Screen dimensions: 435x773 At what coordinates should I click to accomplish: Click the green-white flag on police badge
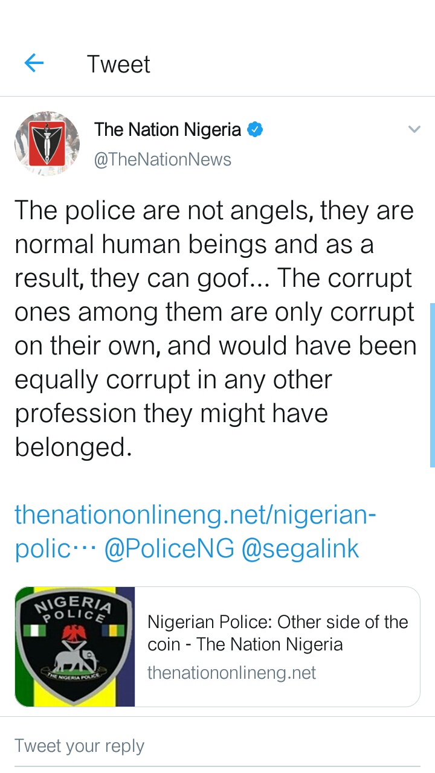point(30,630)
